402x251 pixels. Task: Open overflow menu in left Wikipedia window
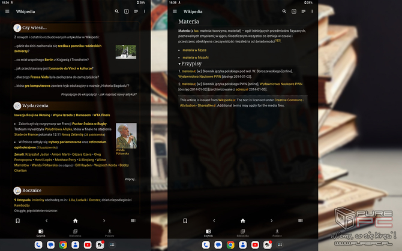click(145, 11)
